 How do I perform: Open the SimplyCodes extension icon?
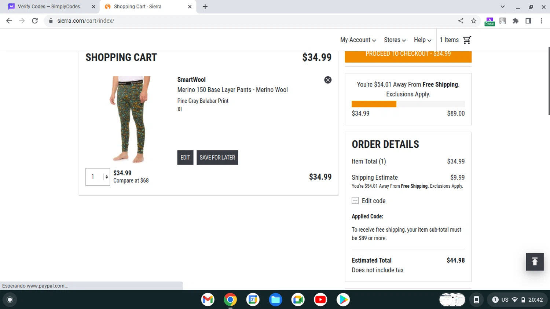(x=489, y=21)
